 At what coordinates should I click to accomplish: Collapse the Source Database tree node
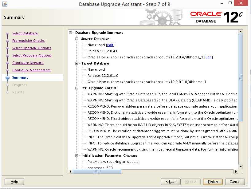point(77,39)
